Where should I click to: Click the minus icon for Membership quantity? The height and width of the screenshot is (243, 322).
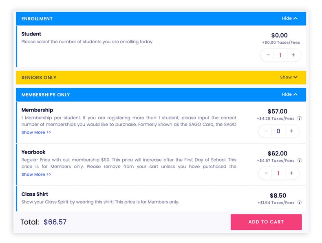coord(266,131)
